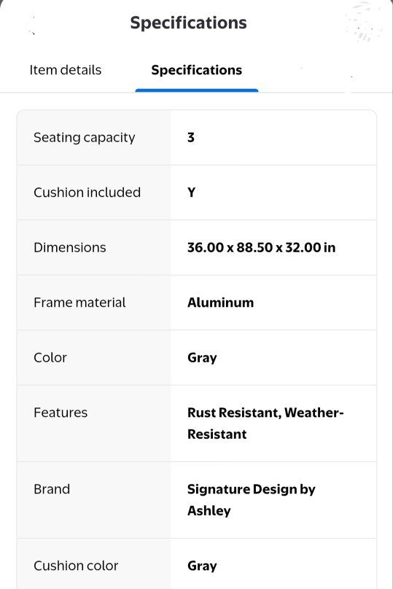The image size is (393, 589).
Task: Select the Aluminum frame material value
Action: click(220, 303)
